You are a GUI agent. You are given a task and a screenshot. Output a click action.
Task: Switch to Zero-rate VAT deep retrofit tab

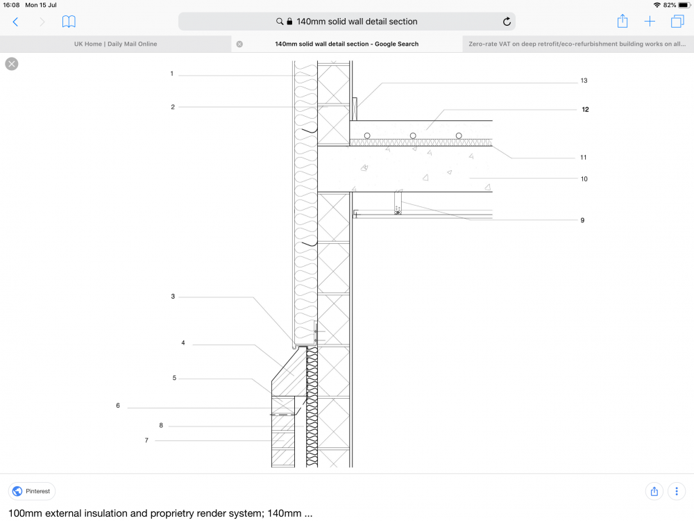(577, 44)
